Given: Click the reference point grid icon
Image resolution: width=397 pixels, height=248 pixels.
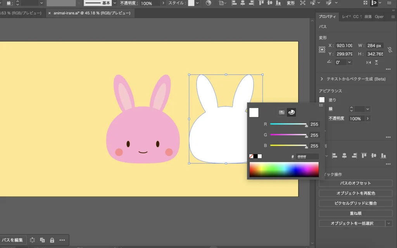Looking at the screenshot, I should (322, 50).
